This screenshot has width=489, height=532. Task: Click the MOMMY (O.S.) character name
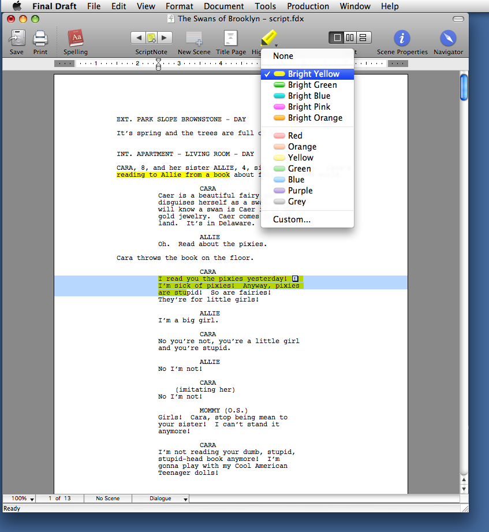[223, 411]
